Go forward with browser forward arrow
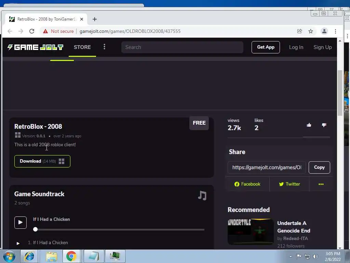This screenshot has width=350, height=263. (x=21, y=31)
